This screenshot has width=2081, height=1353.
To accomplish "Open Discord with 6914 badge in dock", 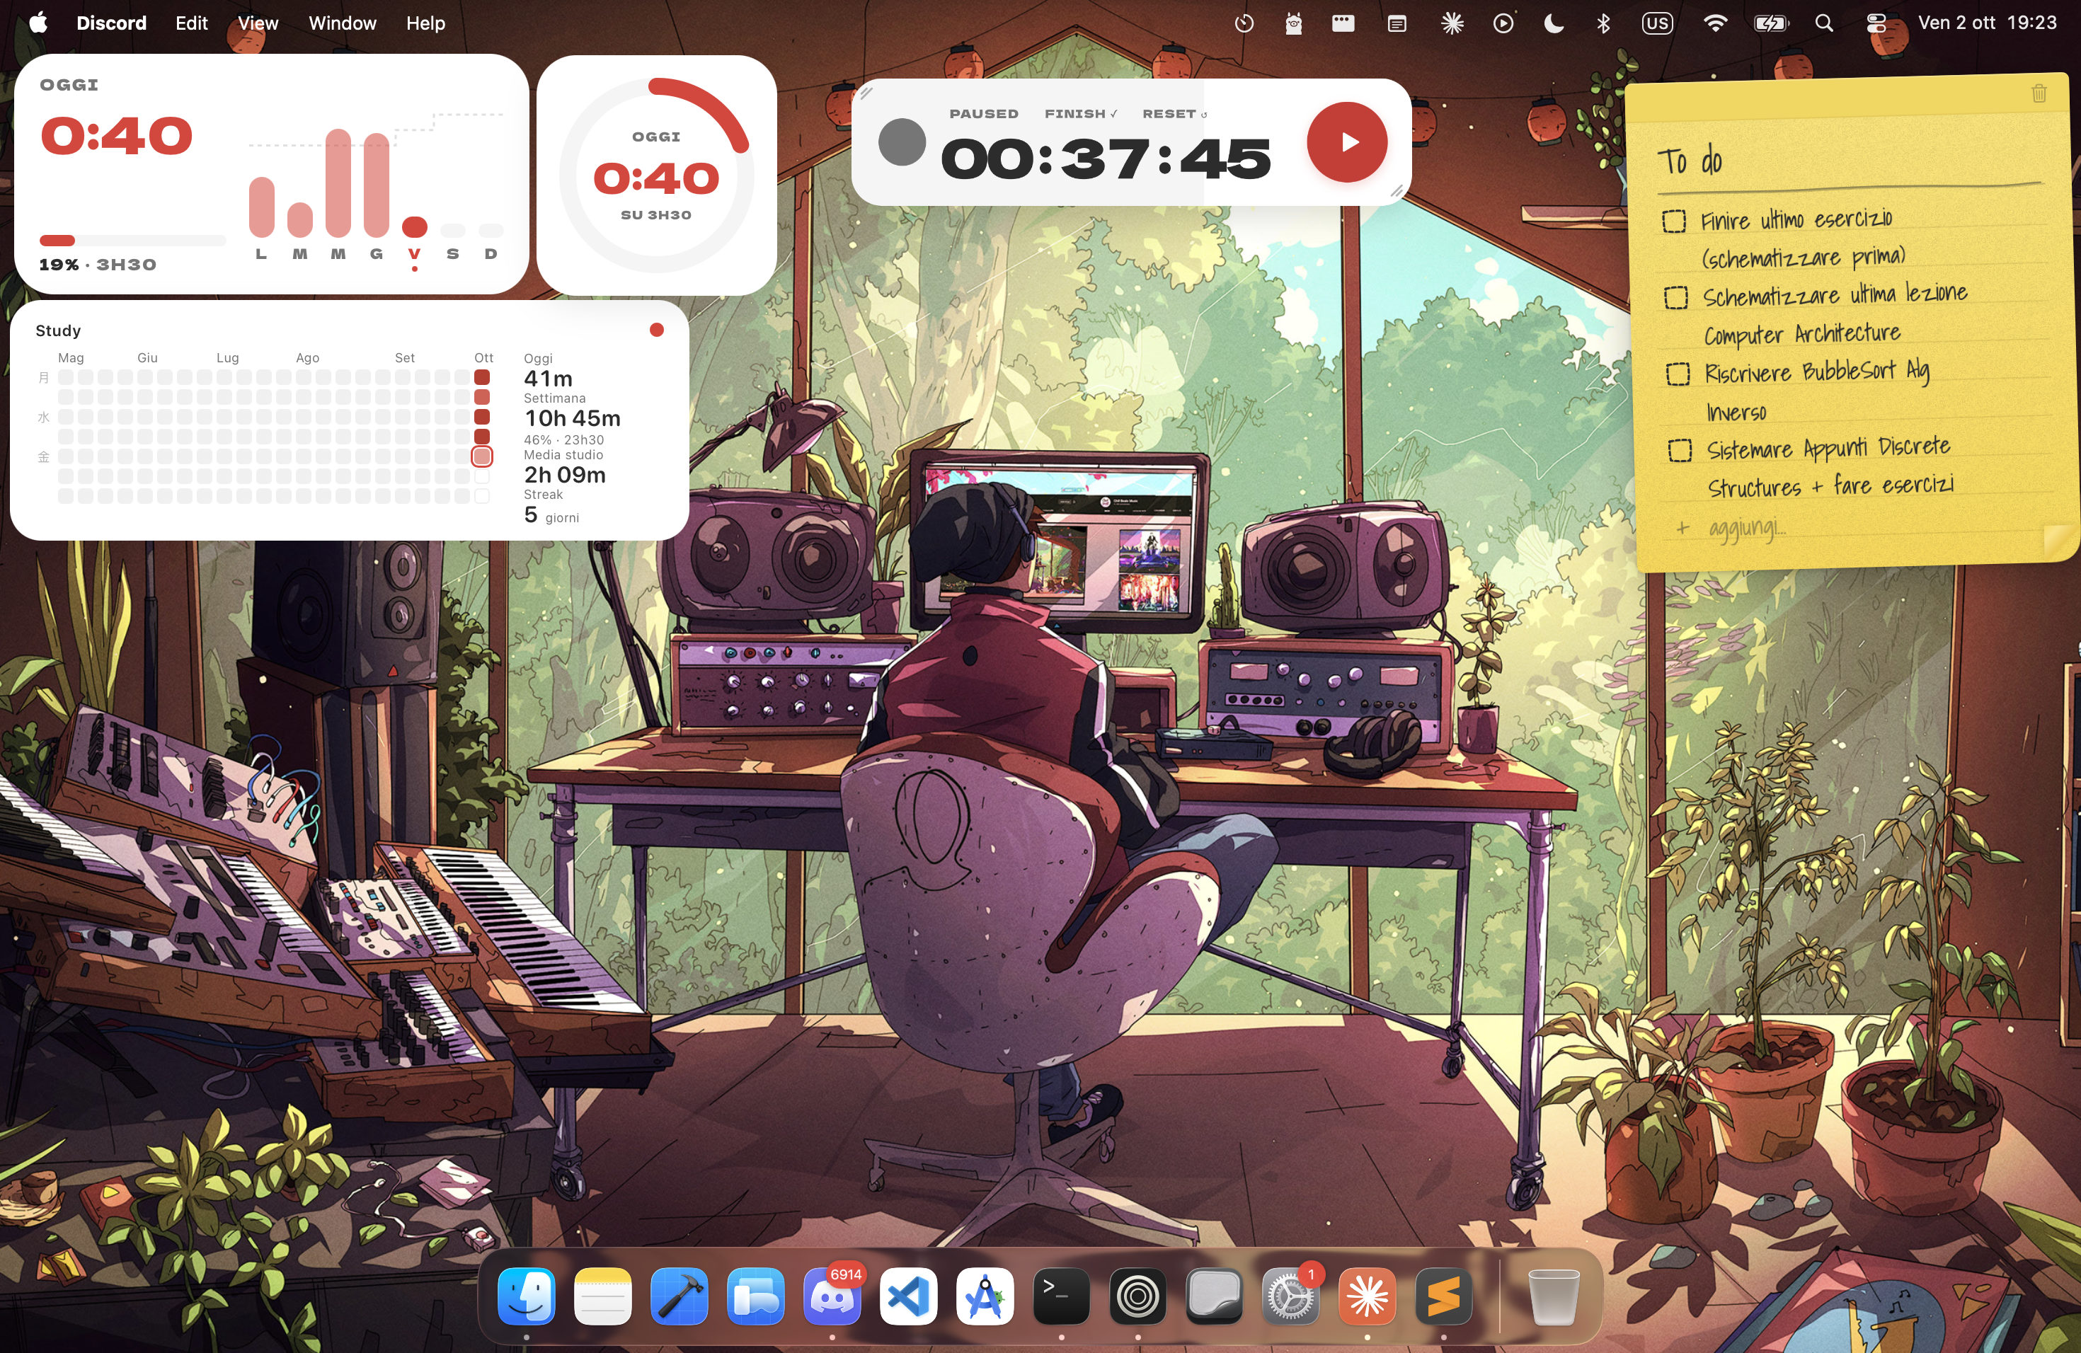I will point(832,1296).
